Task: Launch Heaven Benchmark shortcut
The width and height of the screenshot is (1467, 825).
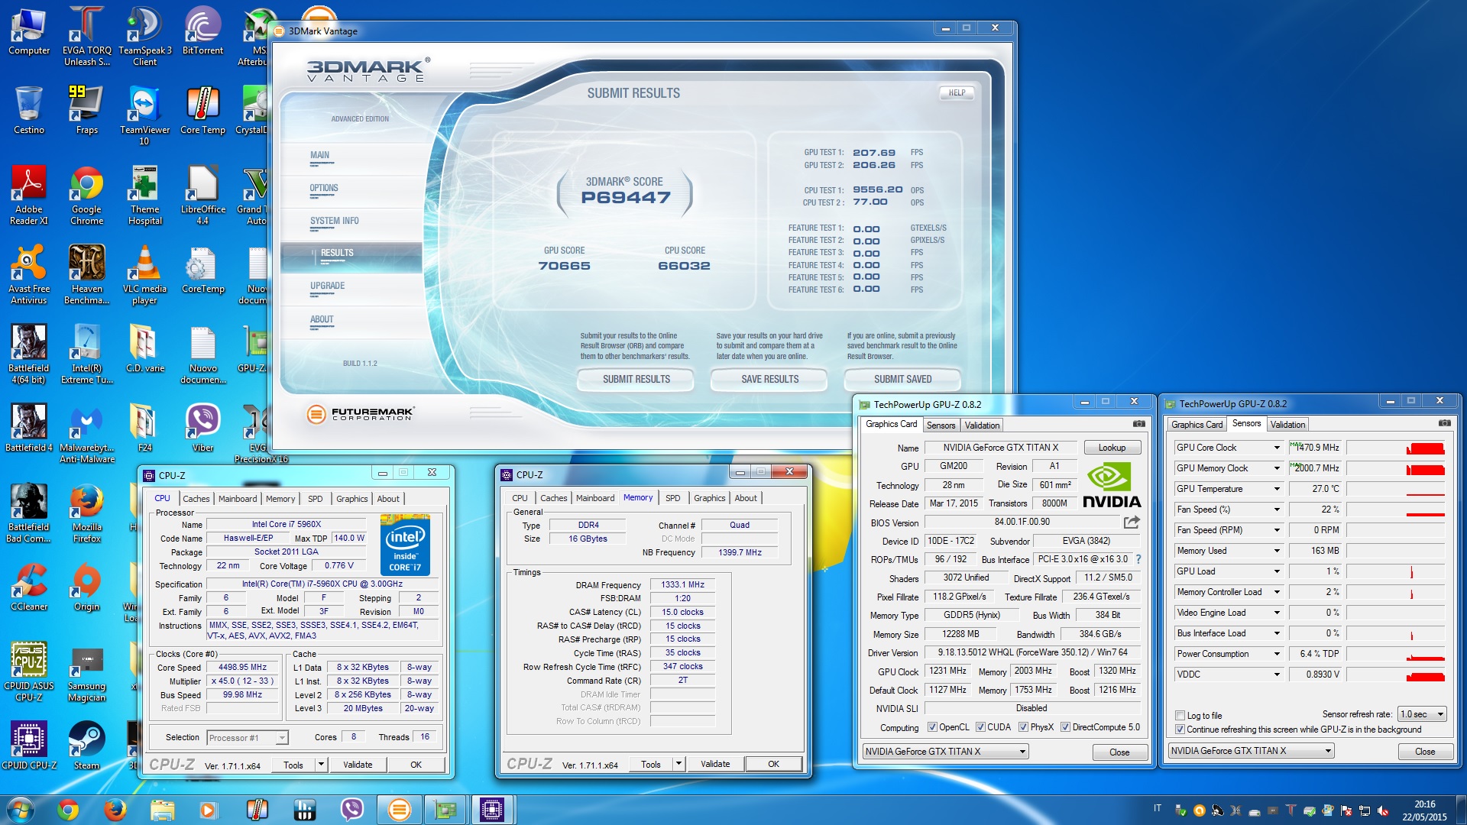Action: click(x=87, y=275)
